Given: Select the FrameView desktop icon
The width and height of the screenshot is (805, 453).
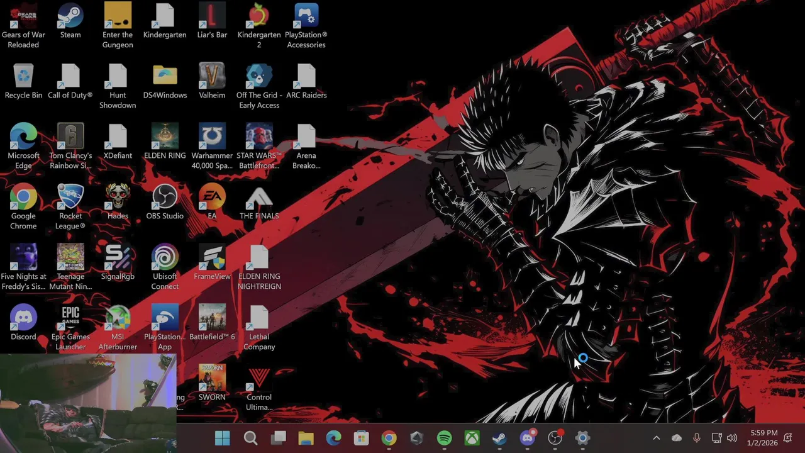Looking at the screenshot, I should tap(212, 263).
